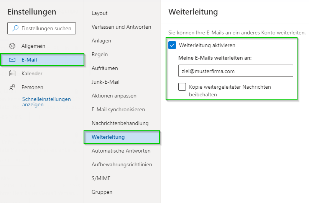Screen dimensions: 309x203
Task: Open Aufbewahrungsrichtlinien settings
Action: 122,164
